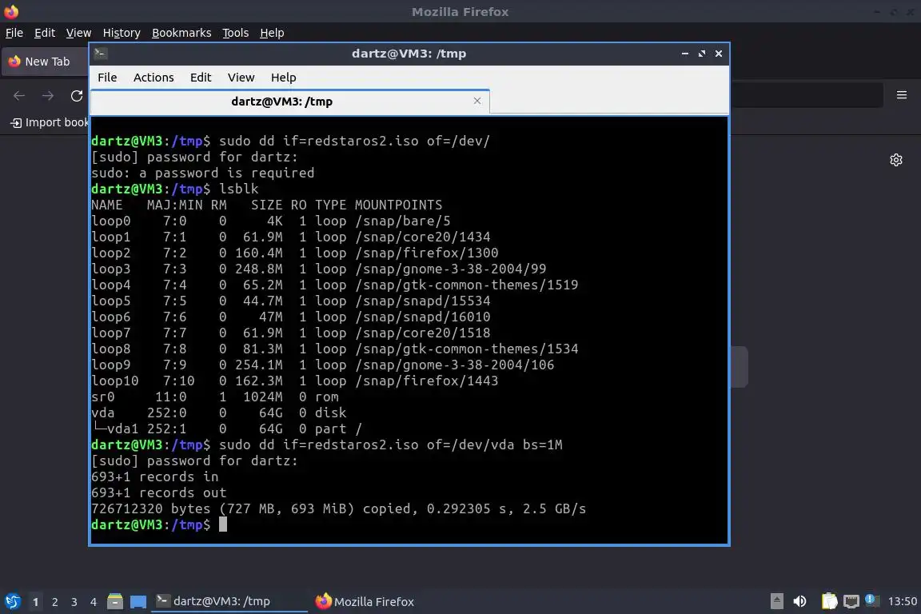The image size is (921, 614).
Task: Open Firefox File menu
Action: pyautogui.click(x=14, y=33)
